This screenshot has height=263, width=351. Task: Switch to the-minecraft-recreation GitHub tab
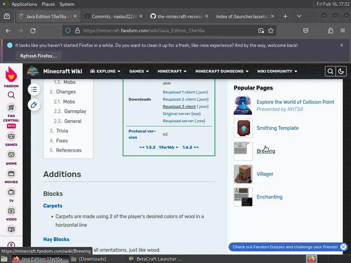point(180,16)
